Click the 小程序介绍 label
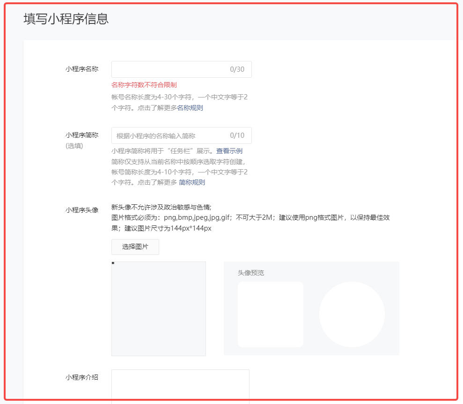Image resolution: width=463 pixels, height=404 pixels. (82, 377)
